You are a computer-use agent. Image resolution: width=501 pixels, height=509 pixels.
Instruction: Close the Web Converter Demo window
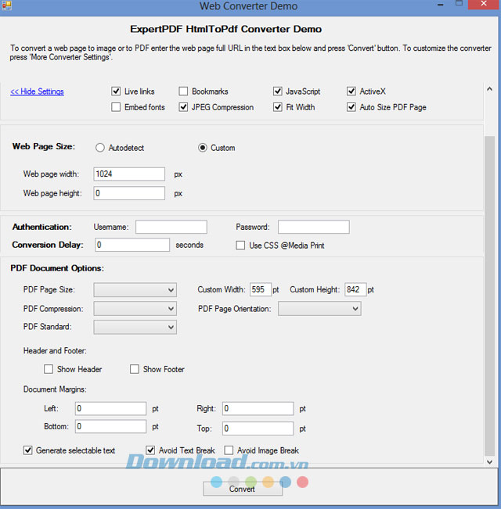pyautogui.click(x=484, y=4)
